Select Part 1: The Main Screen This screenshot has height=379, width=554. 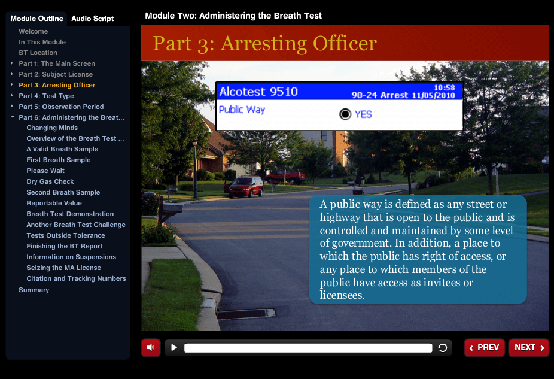(57, 63)
